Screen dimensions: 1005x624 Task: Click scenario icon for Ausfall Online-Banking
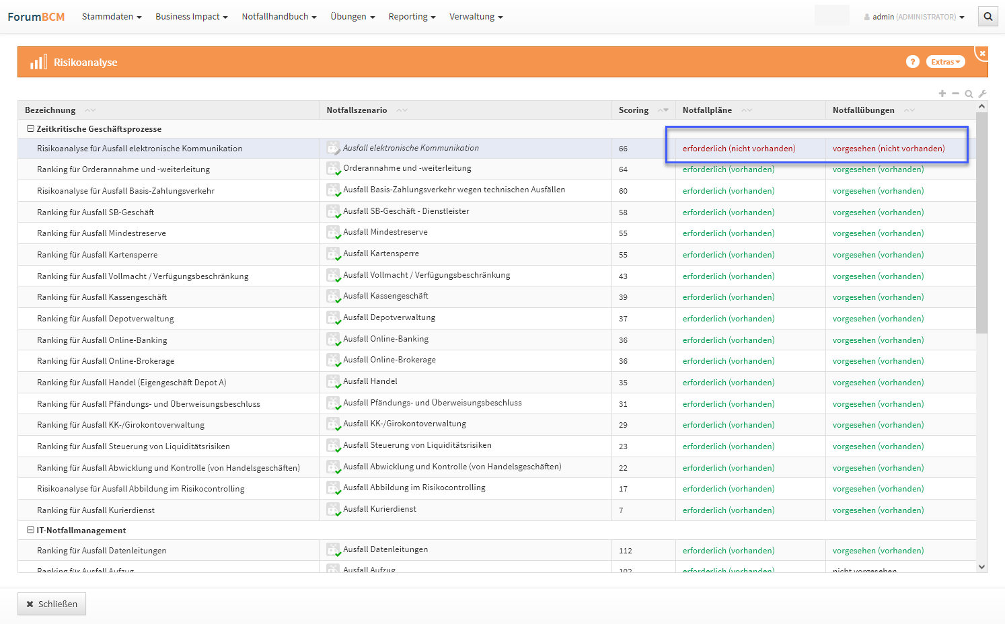[x=333, y=340]
